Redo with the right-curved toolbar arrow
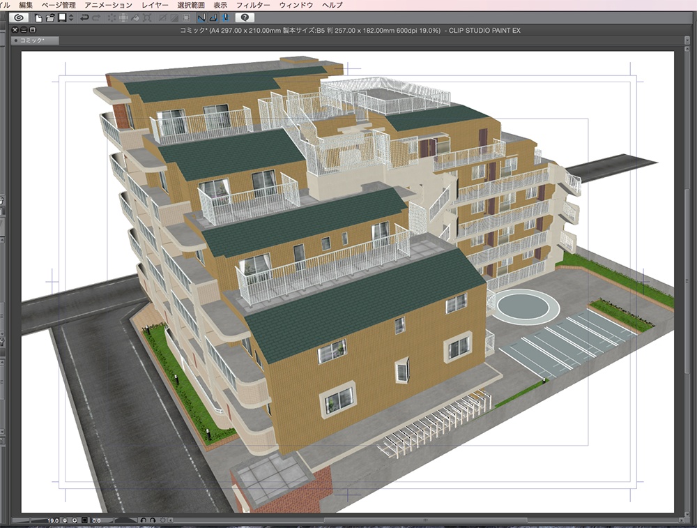697x528 pixels. [95, 18]
